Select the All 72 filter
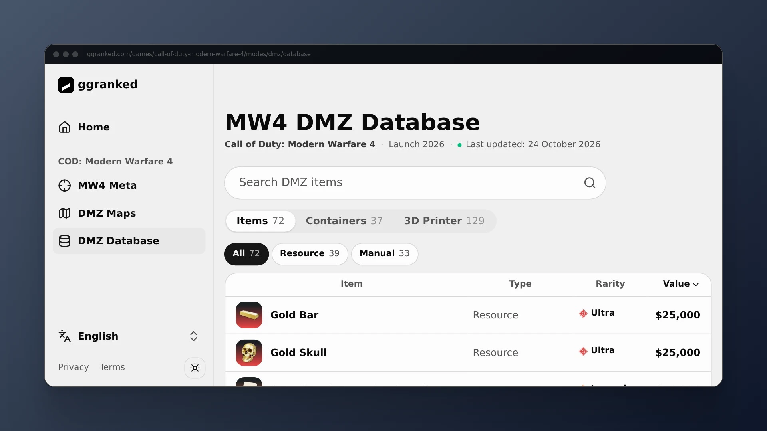The width and height of the screenshot is (767, 431). pos(246,254)
